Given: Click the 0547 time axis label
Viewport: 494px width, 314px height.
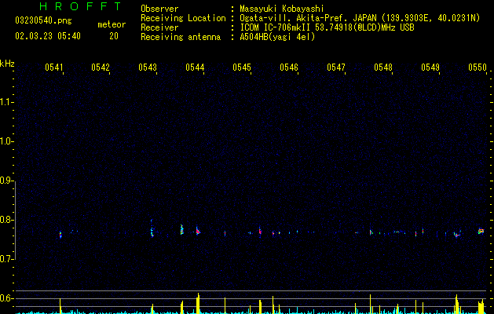Looking at the screenshot, I should (336, 68).
